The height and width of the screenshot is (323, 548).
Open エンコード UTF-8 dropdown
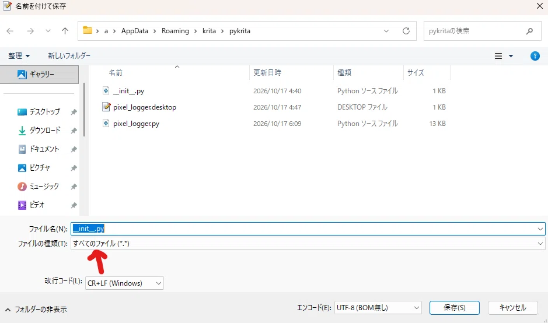(378, 308)
